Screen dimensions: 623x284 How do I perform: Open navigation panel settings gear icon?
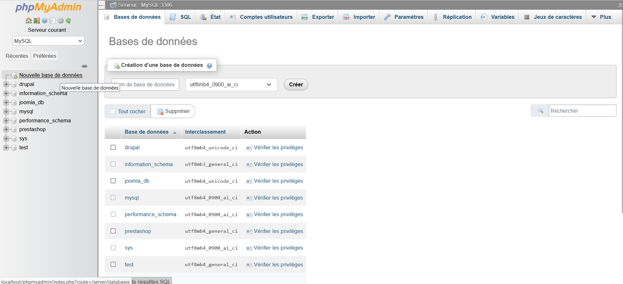tap(60, 20)
